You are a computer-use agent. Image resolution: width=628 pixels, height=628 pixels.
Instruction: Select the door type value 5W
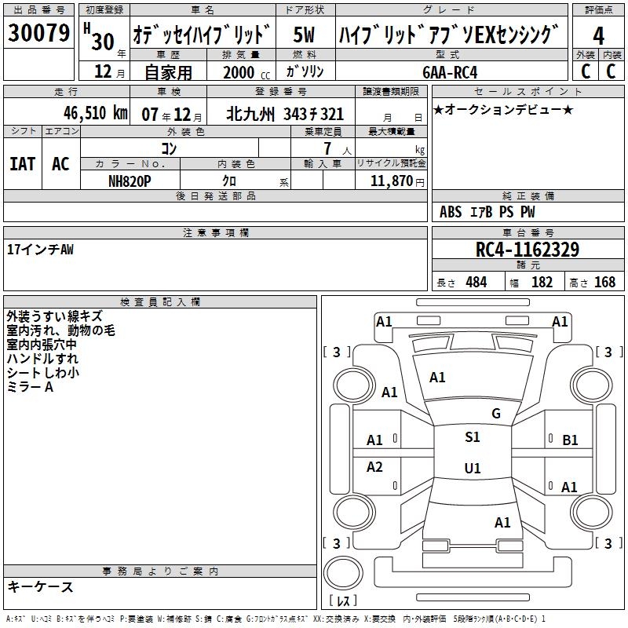pyautogui.click(x=305, y=35)
